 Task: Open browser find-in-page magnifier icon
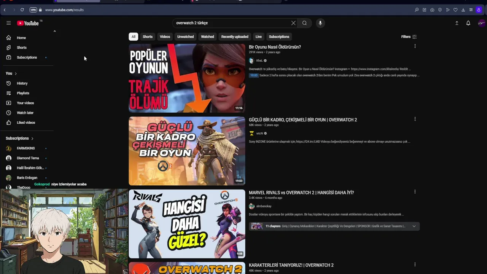click(417, 10)
